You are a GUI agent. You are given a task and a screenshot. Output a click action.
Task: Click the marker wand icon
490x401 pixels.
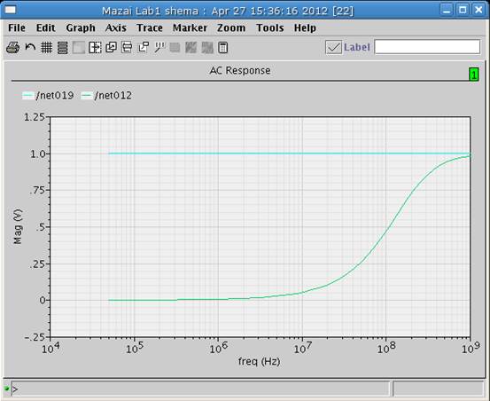[x=159, y=48]
